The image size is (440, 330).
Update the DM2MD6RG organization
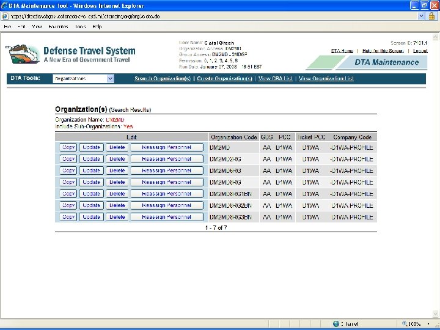(x=91, y=170)
